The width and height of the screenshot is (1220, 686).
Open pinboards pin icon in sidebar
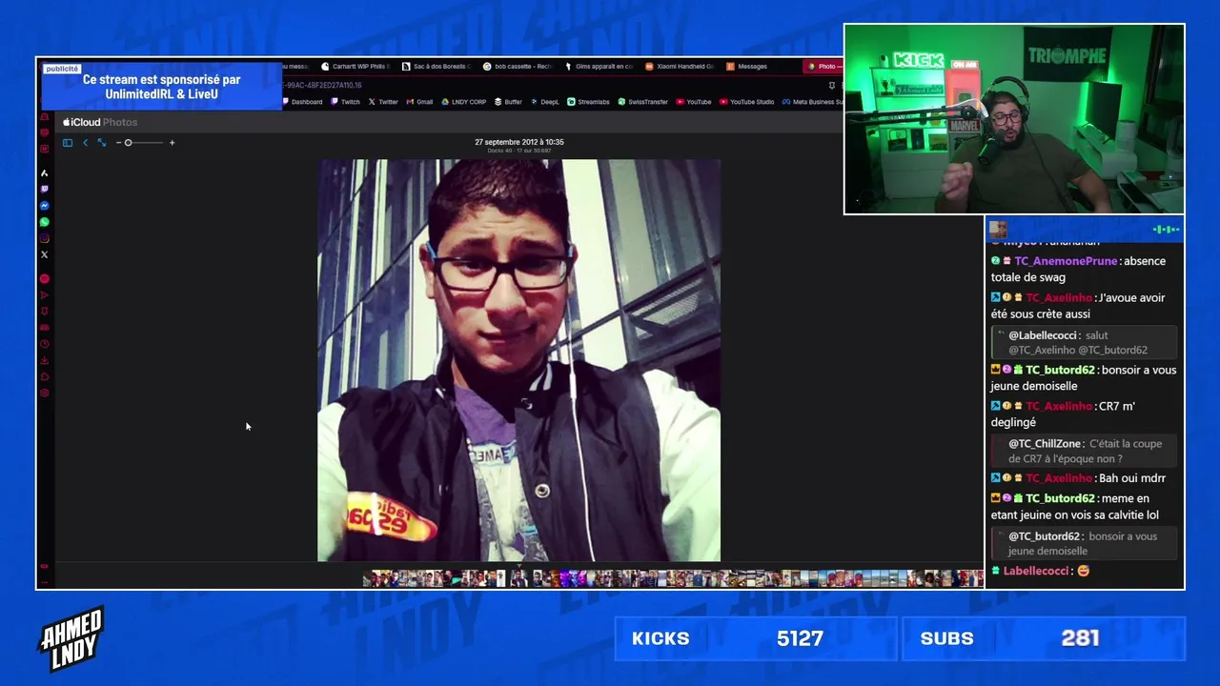44,312
